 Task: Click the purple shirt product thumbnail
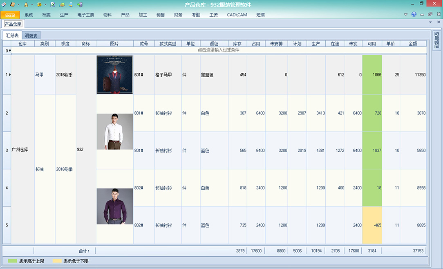tap(114, 206)
